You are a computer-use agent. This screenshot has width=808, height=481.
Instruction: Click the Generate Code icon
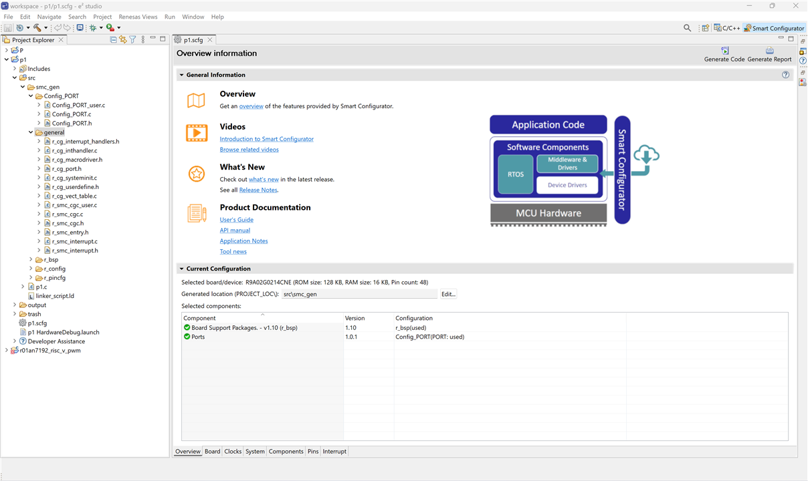point(724,51)
